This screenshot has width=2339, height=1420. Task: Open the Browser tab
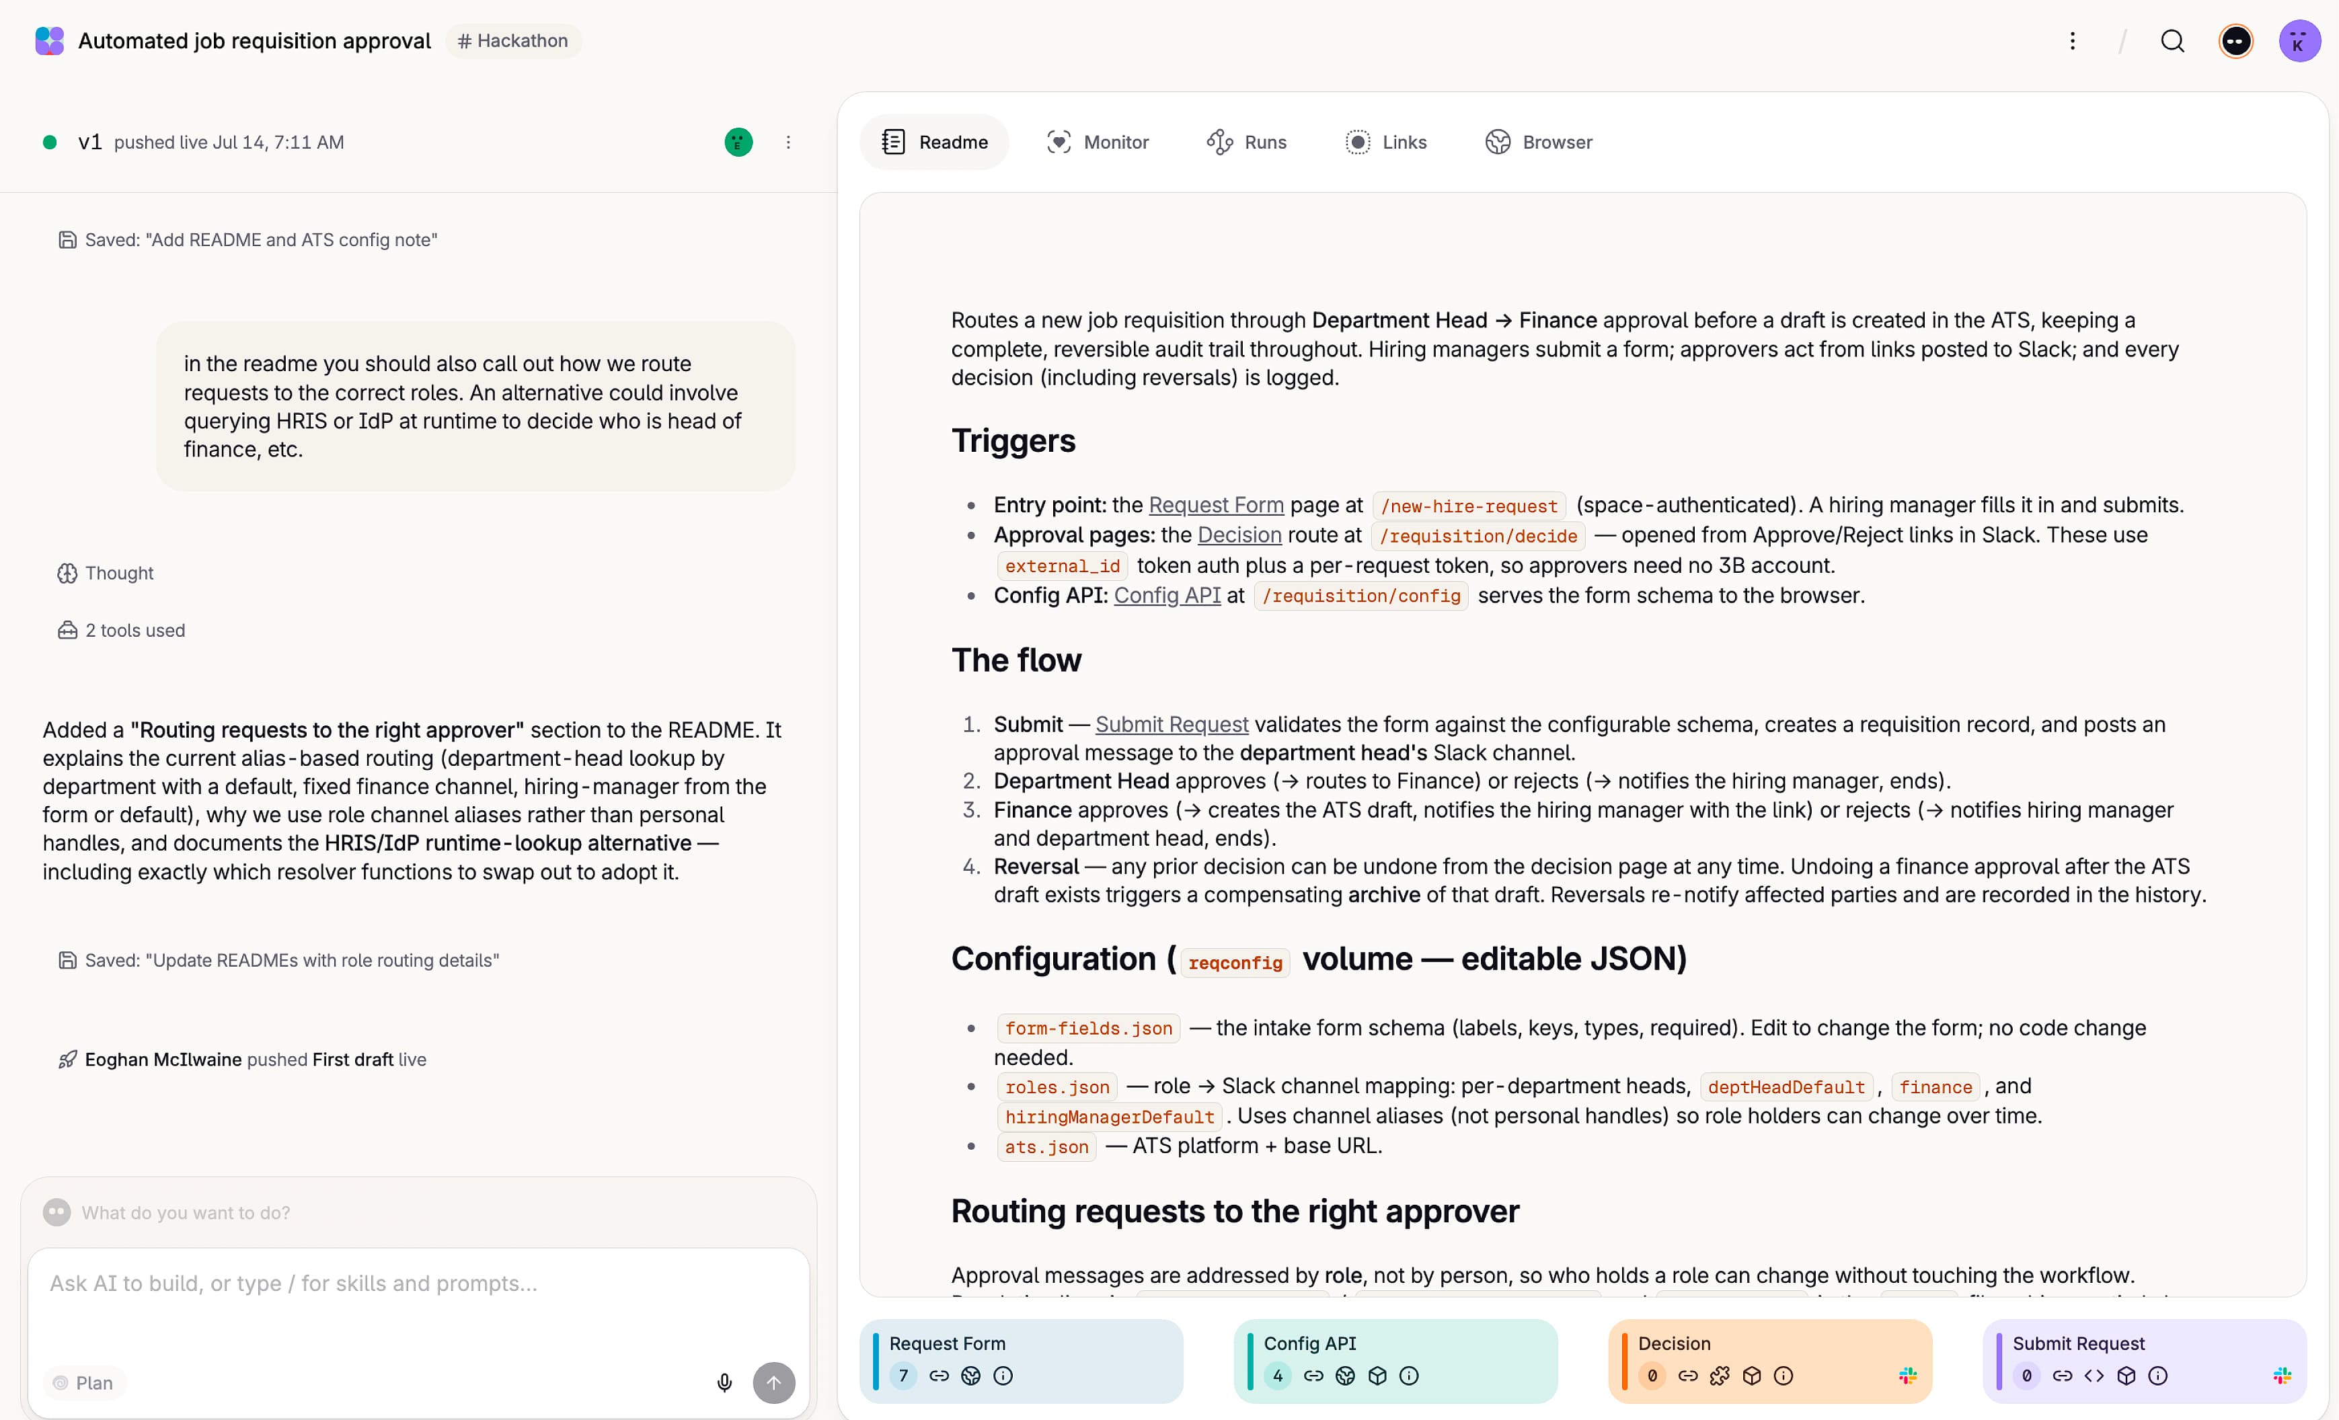1539,143
